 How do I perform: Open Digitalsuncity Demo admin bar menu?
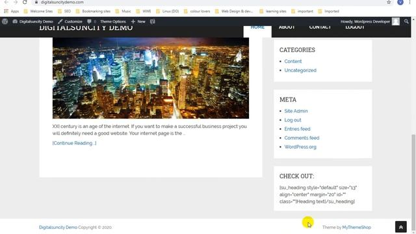(x=33, y=21)
